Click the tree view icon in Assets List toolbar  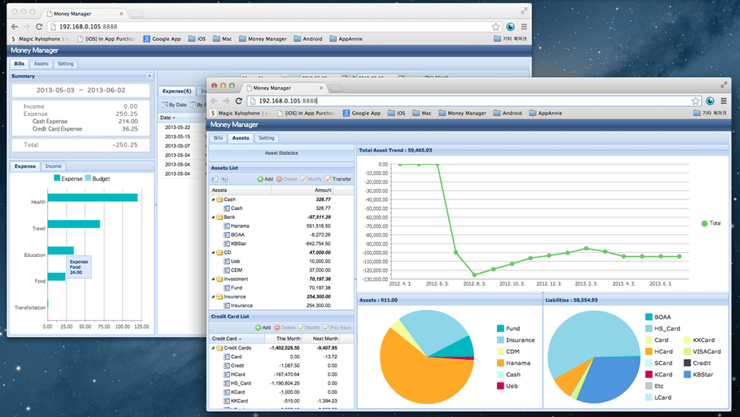click(225, 179)
